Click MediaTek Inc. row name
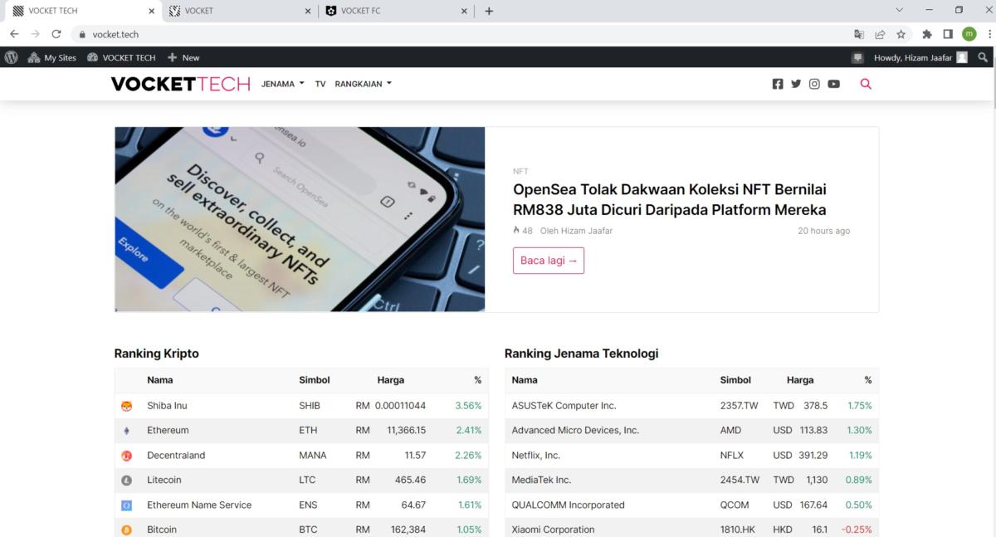996x537 pixels. pyautogui.click(x=541, y=481)
